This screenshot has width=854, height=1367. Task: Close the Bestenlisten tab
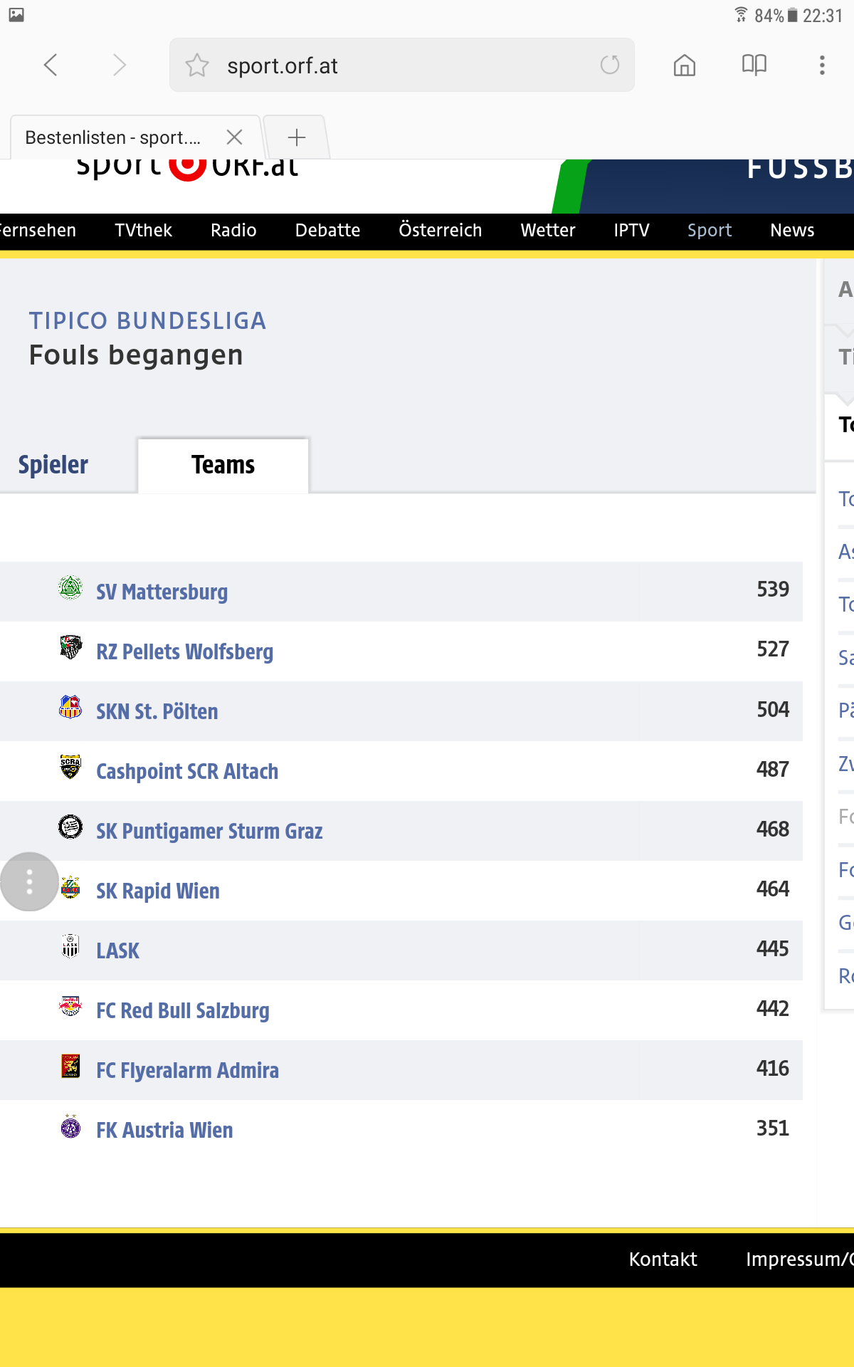pyautogui.click(x=234, y=137)
